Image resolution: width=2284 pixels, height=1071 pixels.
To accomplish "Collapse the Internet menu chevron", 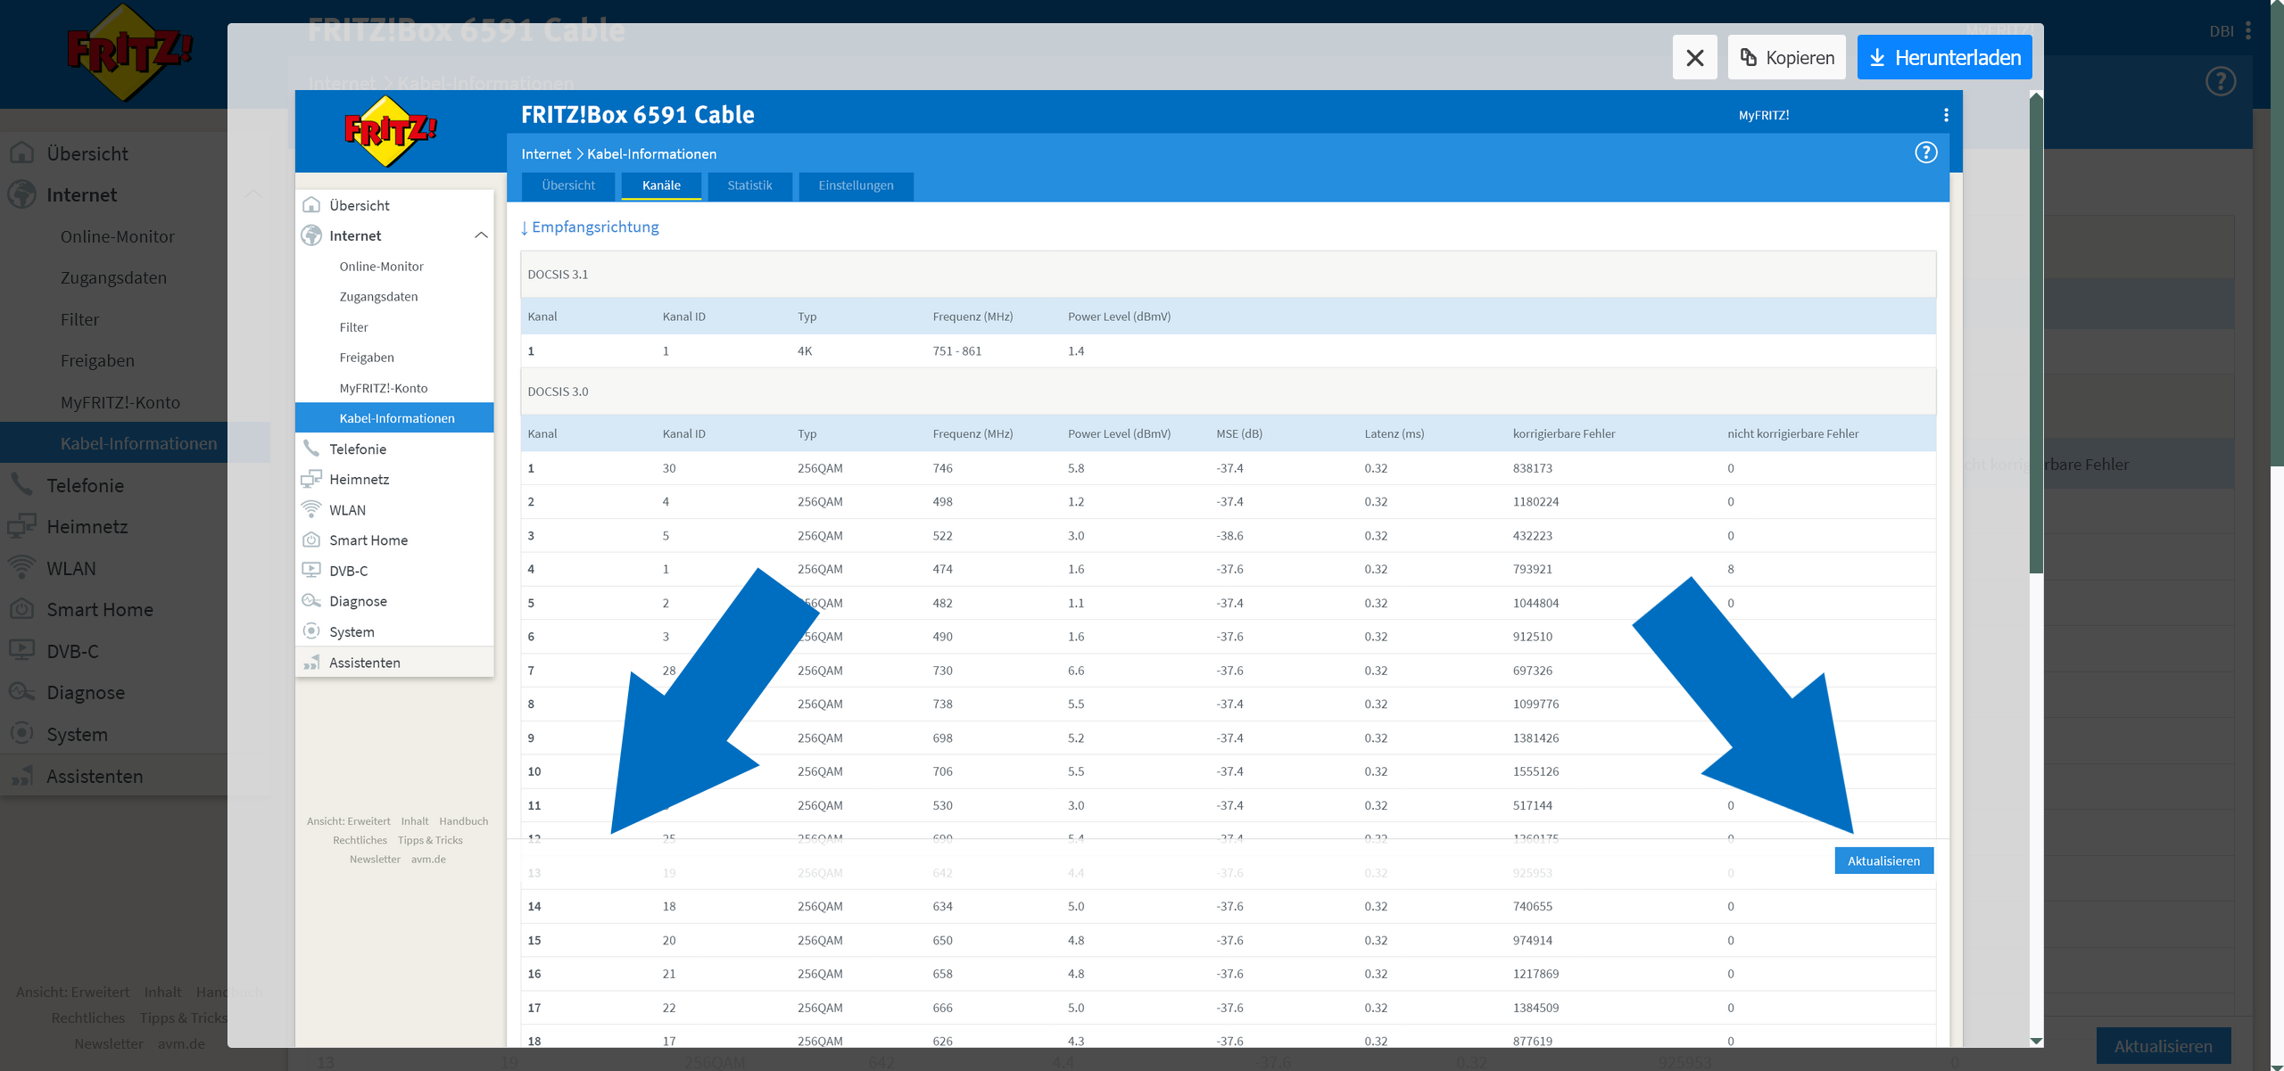I will (x=481, y=235).
